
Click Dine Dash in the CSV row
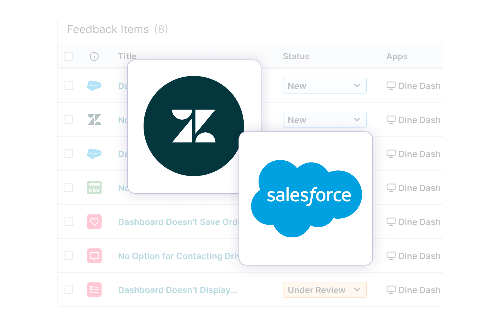[419, 188]
